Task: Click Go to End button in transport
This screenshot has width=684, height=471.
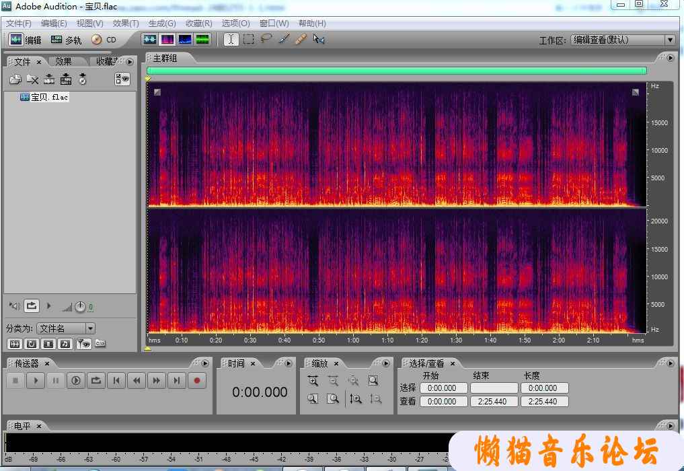Action: (177, 381)
